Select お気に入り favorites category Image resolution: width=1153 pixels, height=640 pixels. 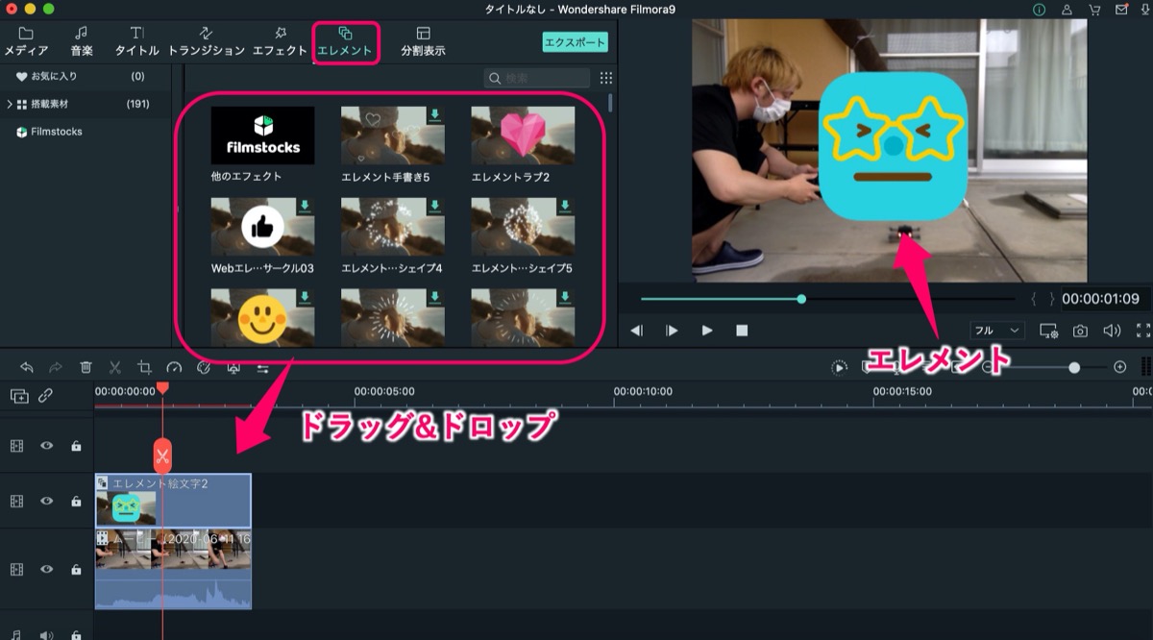tap(86, 76)
